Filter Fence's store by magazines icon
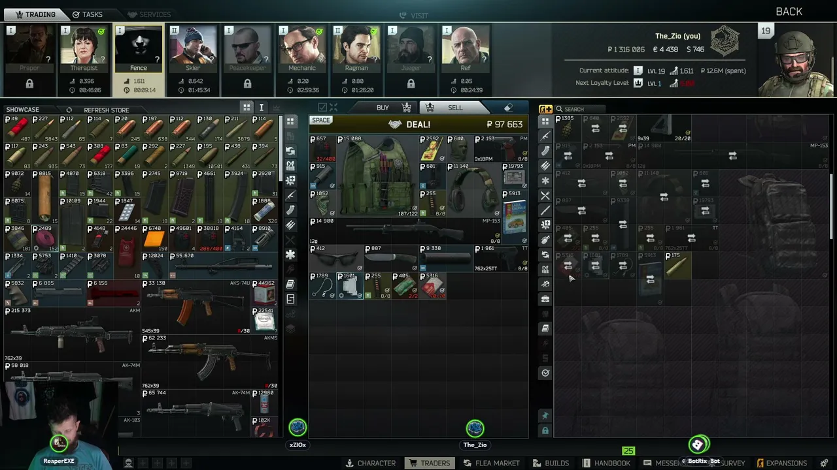Viewport: 837px width, 470px height. point(290,210)
